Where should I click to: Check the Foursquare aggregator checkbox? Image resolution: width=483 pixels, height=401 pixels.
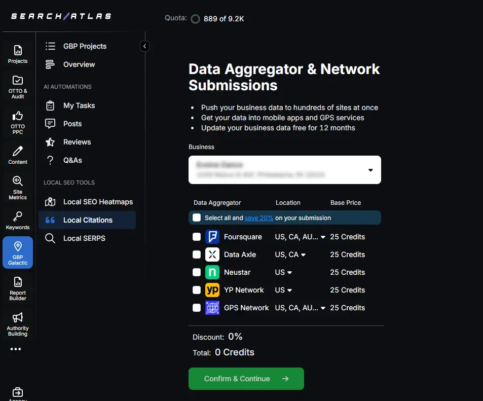197,237
